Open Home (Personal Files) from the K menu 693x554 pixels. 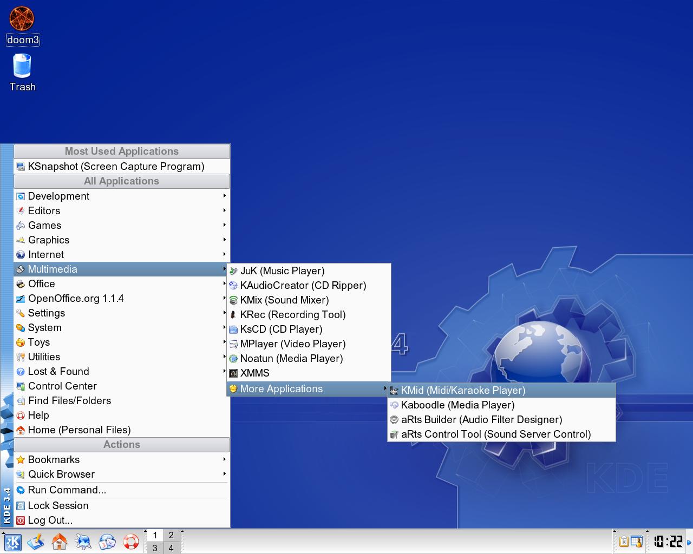click(x=122, y=430)
